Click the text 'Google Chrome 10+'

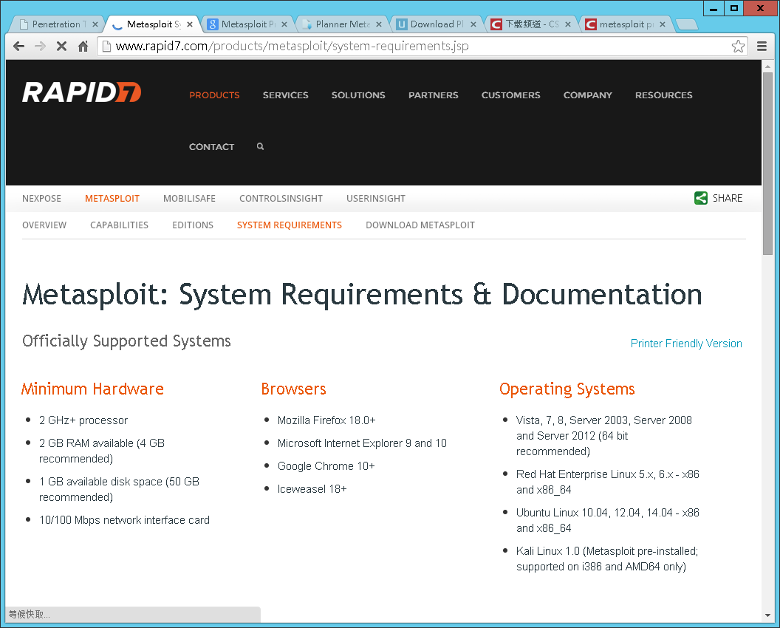point(326,466)
